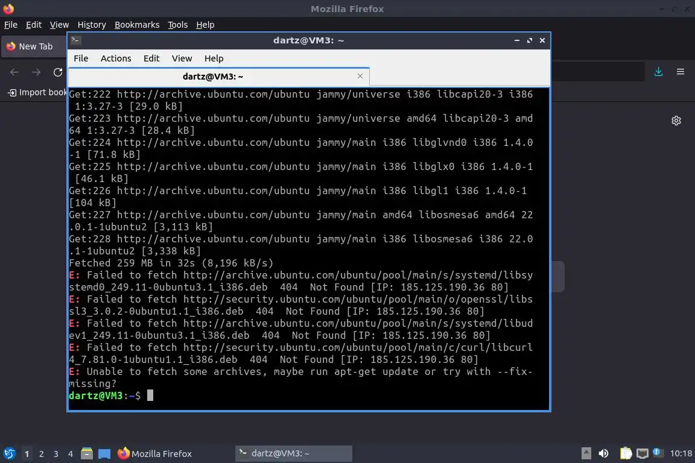Click the Get:222 libcapi20-3 line

coord(301,100)
